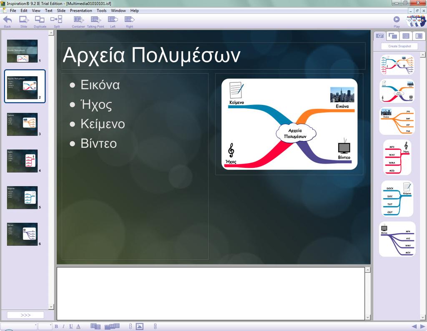Click the Create Snapshot button

click(399, 46)
